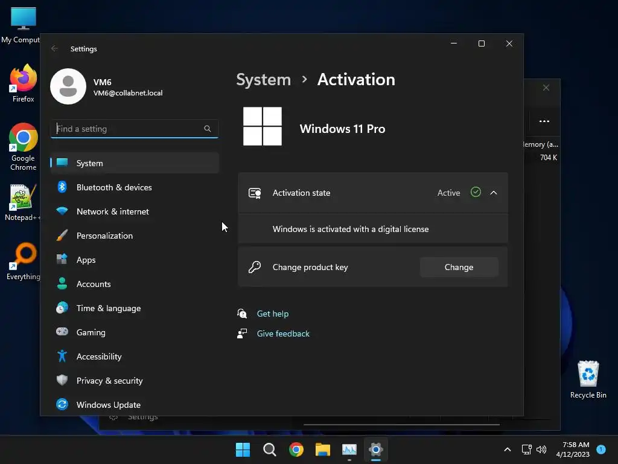This screenshot has height=464, width=618.
Task: Focus the Find a setting search box
Action: (x=135, y=129)
